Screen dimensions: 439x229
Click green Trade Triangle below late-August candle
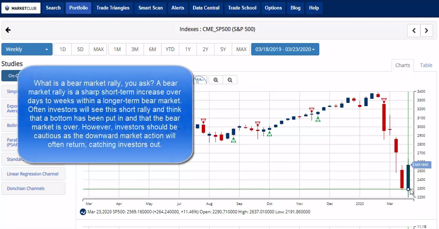coord(233,140)
